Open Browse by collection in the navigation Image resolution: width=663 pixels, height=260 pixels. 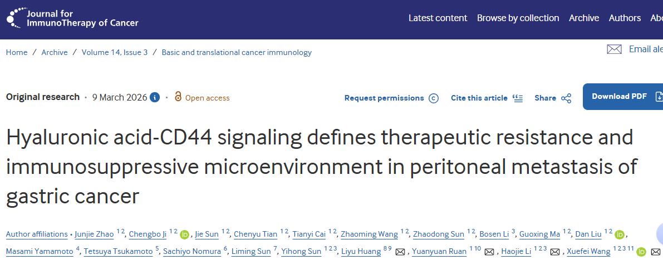[518, 18]
